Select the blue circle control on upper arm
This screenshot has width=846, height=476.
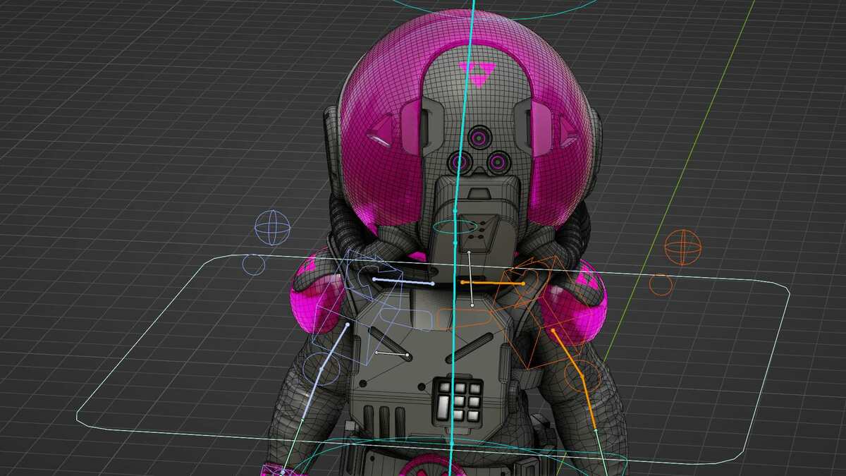tap(321, 370)
